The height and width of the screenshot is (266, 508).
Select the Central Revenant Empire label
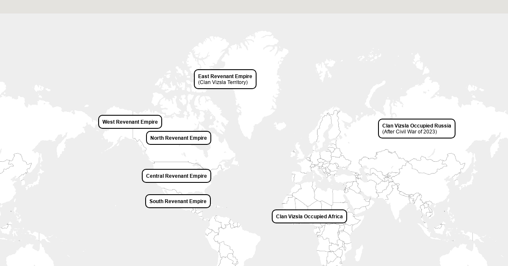pyautogui.click(x=176, y=176)
